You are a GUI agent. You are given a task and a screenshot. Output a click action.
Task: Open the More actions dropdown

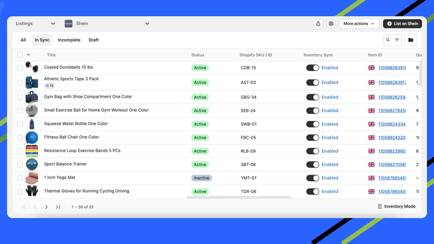click(359, 23)
